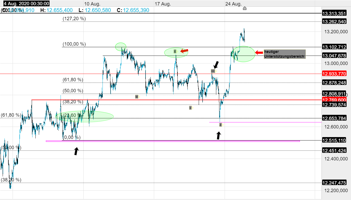The height and width of the screenshot is (200, 351).
Task: Select the 13.047,678 price label
Action: 334,56
